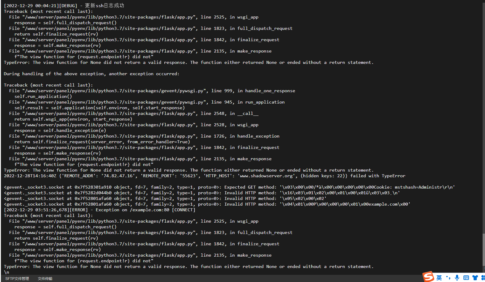The height and width of the screenshot is (282, 485).
Task: Click the www.shadowserver.org host text
Action: (266, 176)
